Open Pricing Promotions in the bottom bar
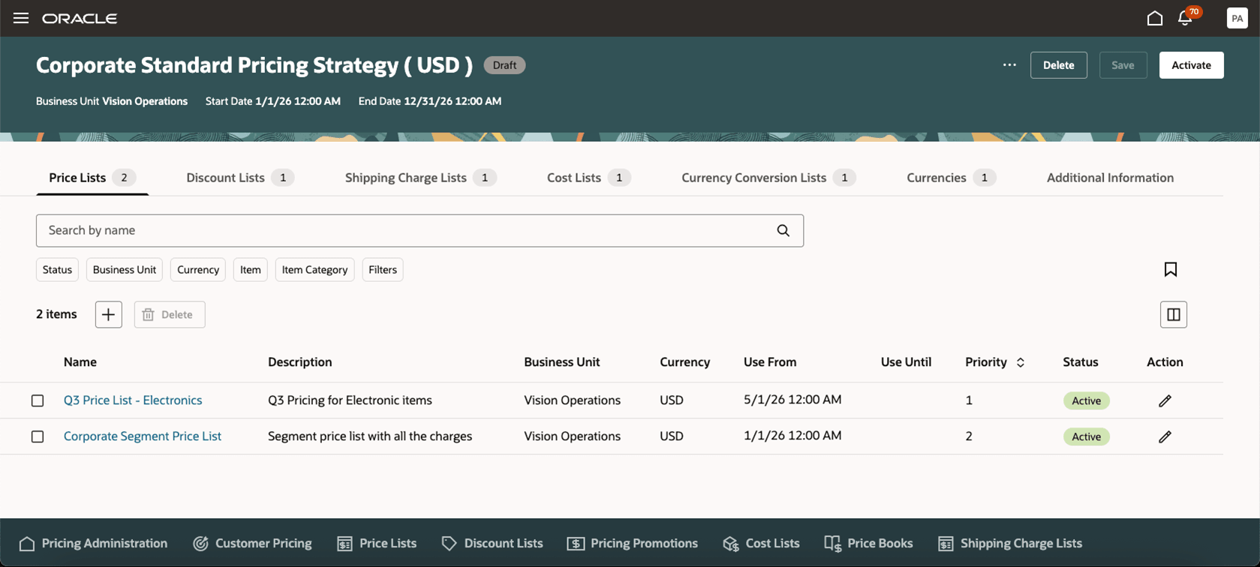1260x567 pixels. tap(633, 544)
